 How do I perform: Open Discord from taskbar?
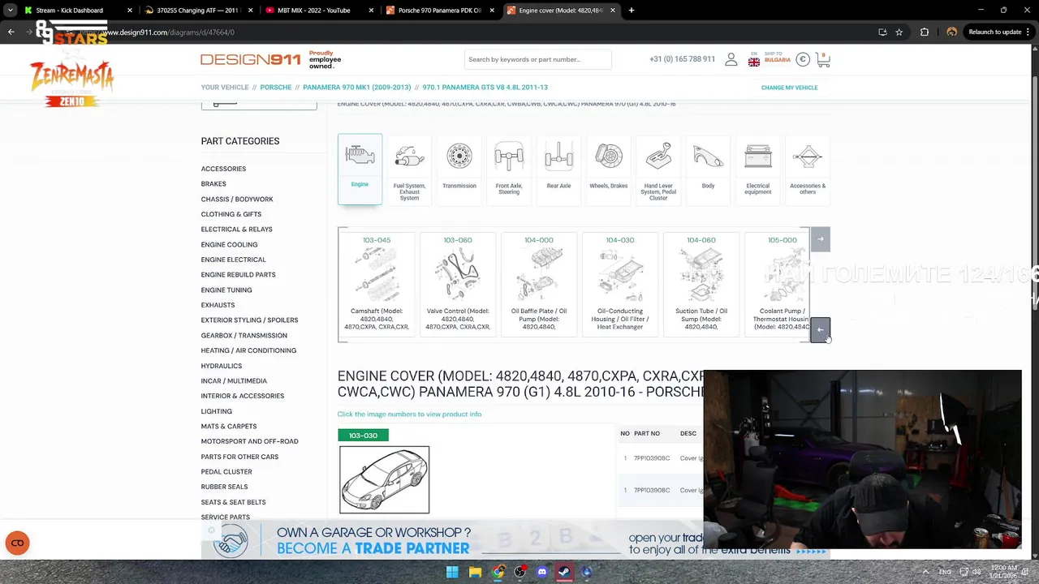tap(542, 572)
